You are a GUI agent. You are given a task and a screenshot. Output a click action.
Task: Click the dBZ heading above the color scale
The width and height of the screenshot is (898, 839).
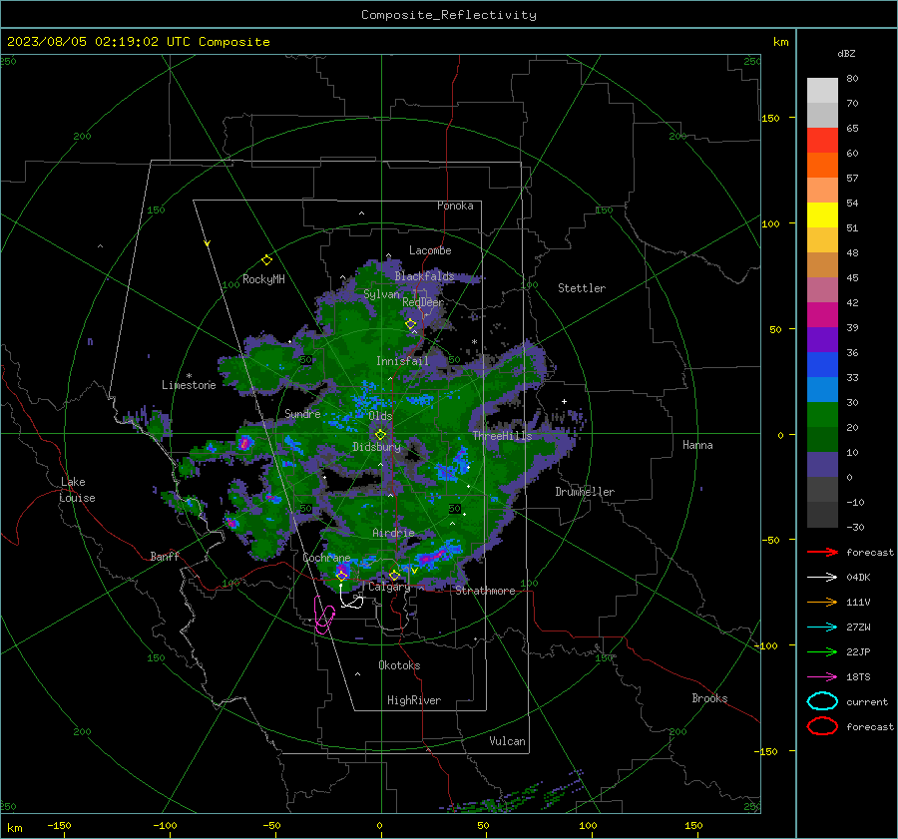(846, 54)
